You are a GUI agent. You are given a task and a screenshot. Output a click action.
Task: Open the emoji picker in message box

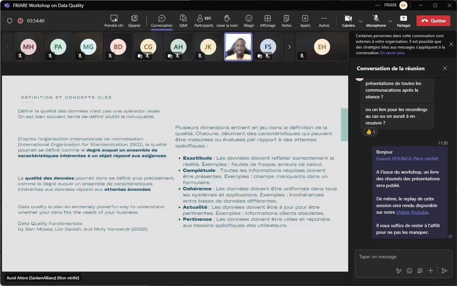(409, 271)
